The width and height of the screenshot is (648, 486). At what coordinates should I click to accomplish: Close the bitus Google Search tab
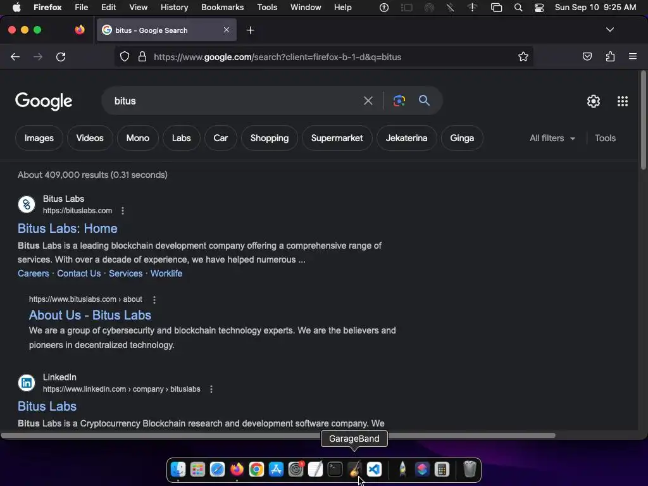coord(227,30)
